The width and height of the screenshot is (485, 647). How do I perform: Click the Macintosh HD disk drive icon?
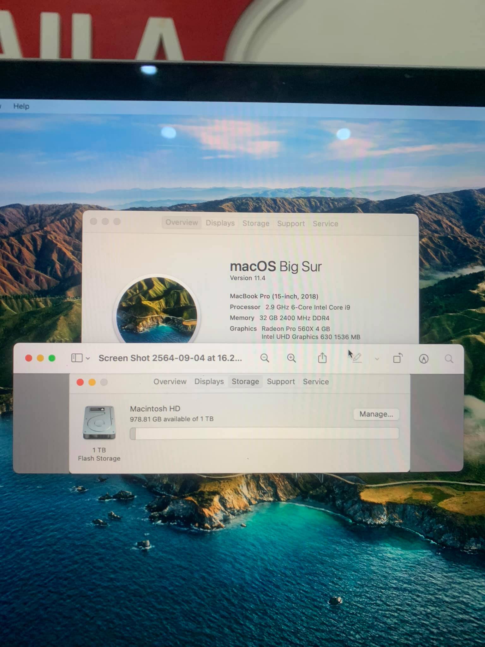99,423
